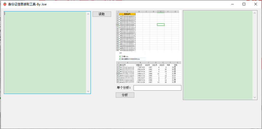Click the 读取 button
262x129 pixels.
tap(102, 14)
